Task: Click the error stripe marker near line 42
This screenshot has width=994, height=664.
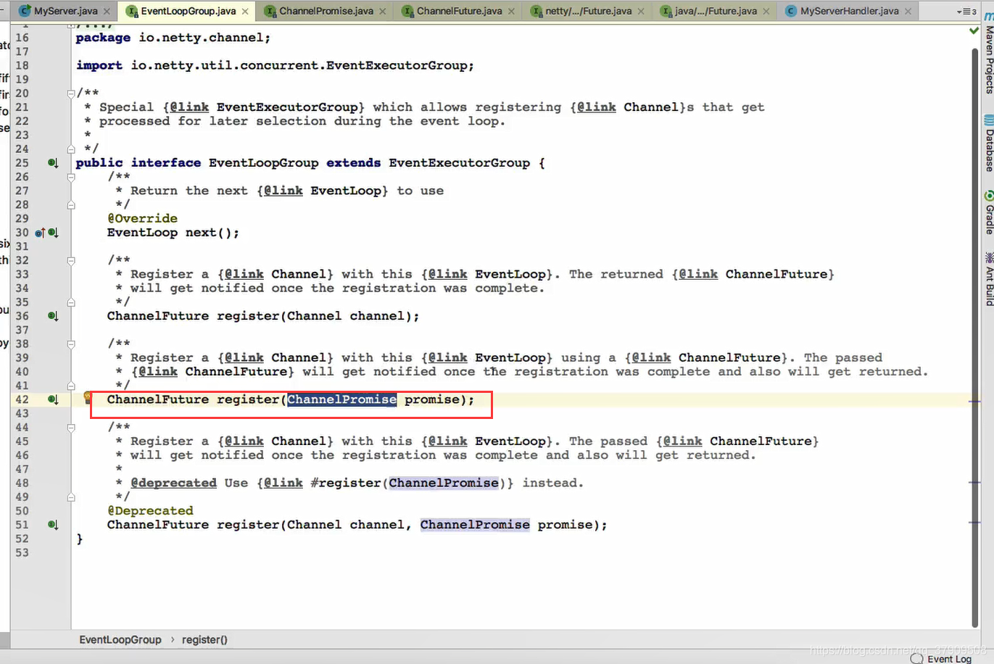Action: (974, 401)
